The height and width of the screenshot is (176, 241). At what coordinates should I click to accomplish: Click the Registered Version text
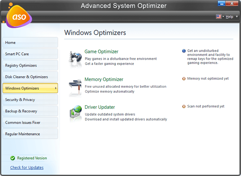(x=32, y=158)
